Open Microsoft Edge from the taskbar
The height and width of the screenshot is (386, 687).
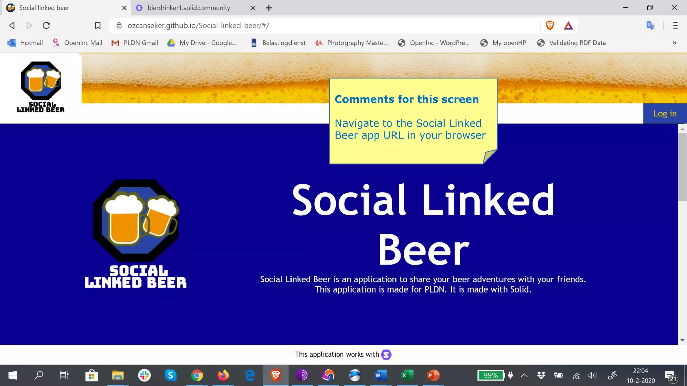(x=250, y=375)
